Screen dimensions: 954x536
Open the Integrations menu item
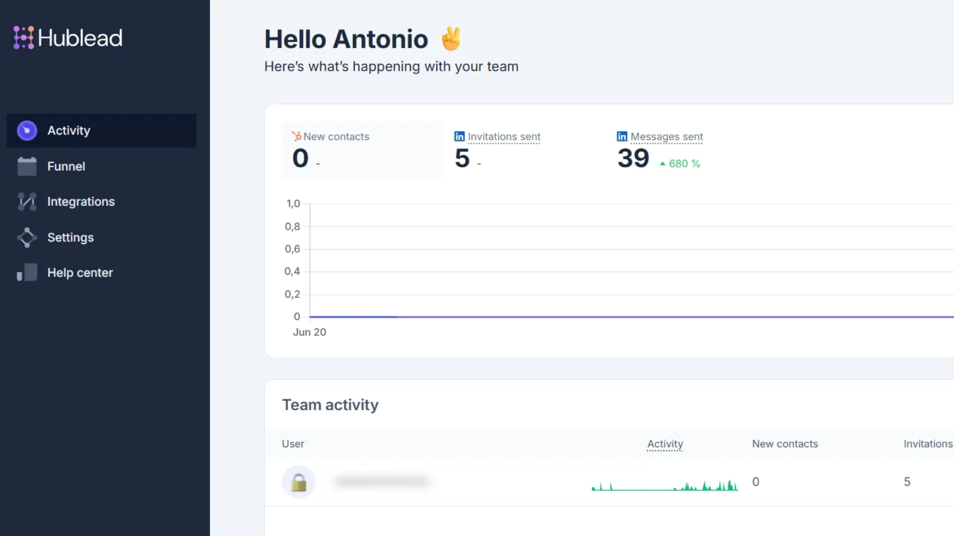[80, 201]
